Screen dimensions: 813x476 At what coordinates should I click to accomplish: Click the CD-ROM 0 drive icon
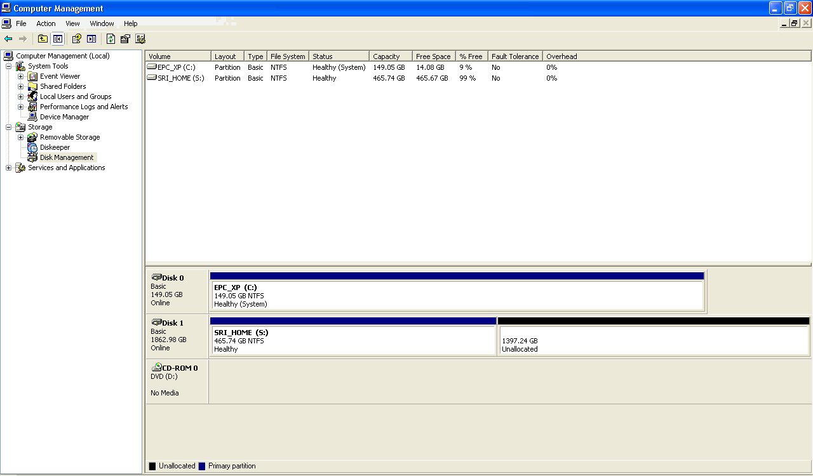(156, 367)
